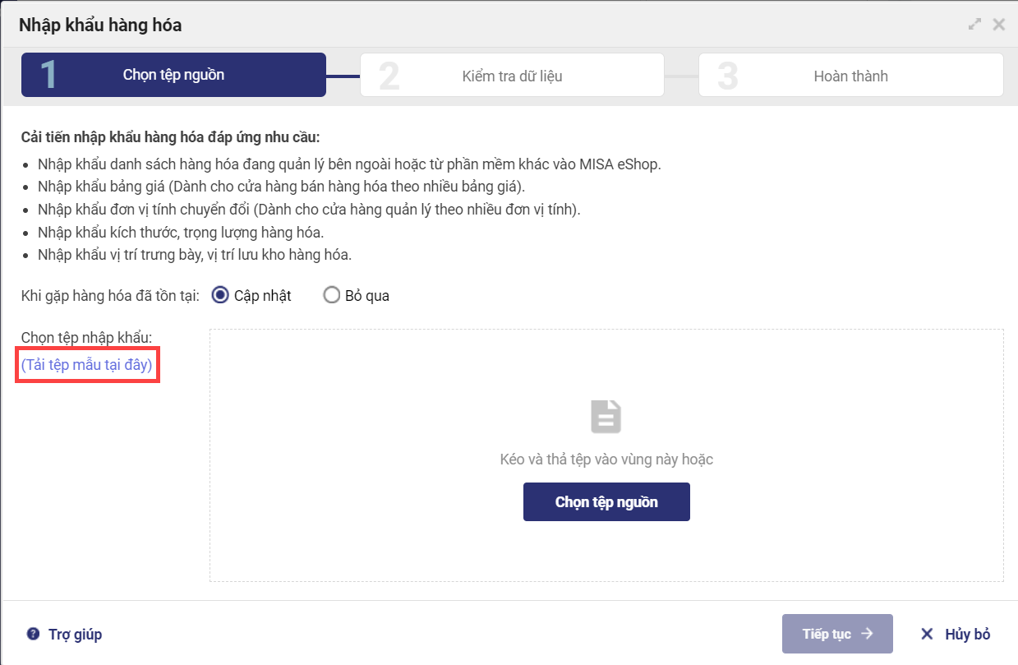The image size is (1018, 665).
Task: Click the X icon beside Hủy bỏ
Action: (x=927, y=634)
